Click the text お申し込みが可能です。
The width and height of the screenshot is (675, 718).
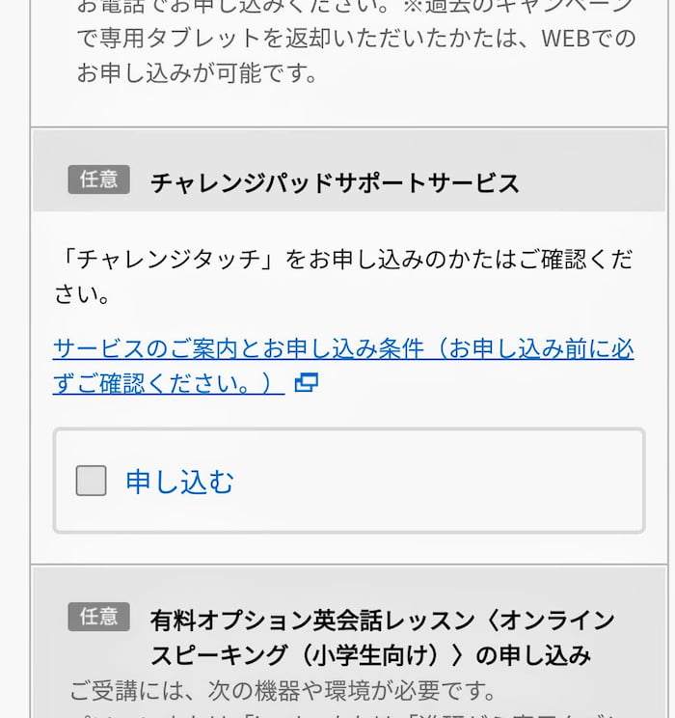(197, 72)
